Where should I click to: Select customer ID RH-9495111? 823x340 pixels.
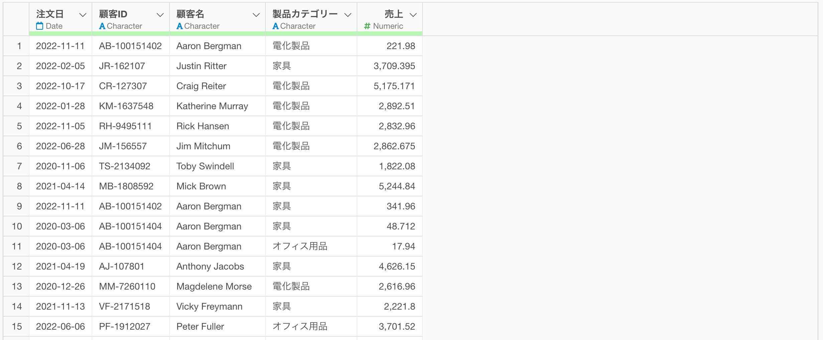coord(125,126)
